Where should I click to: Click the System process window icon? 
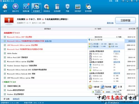click(90, 67)
